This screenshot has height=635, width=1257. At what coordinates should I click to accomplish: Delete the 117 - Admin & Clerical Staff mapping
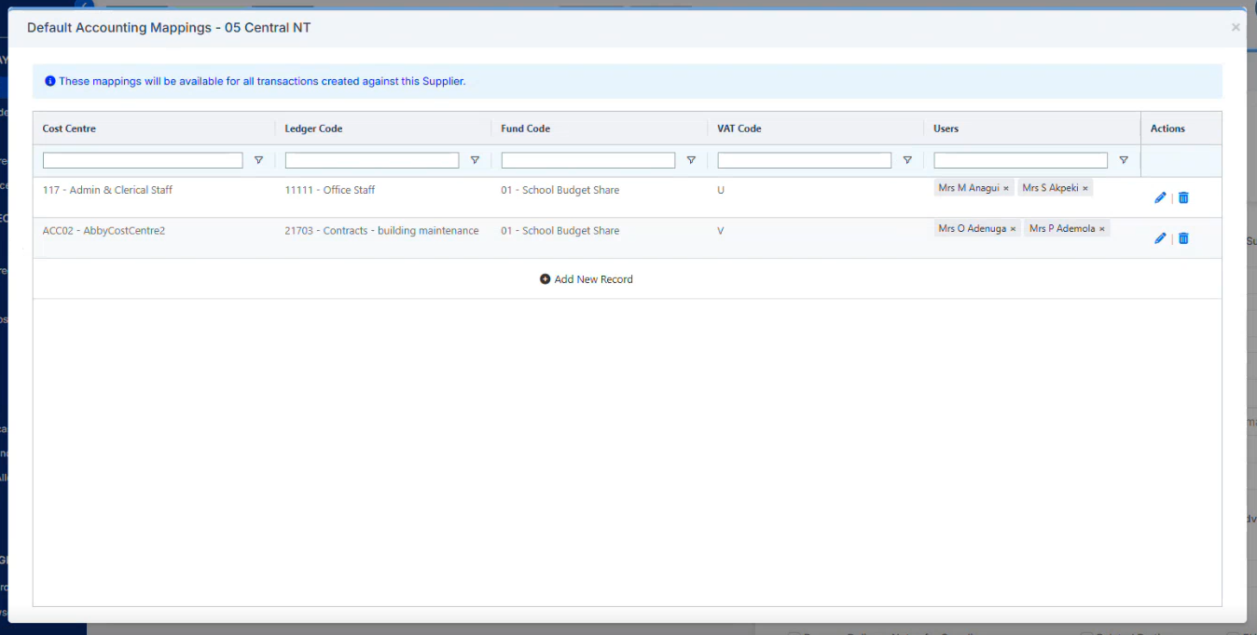pos(1183,197)
